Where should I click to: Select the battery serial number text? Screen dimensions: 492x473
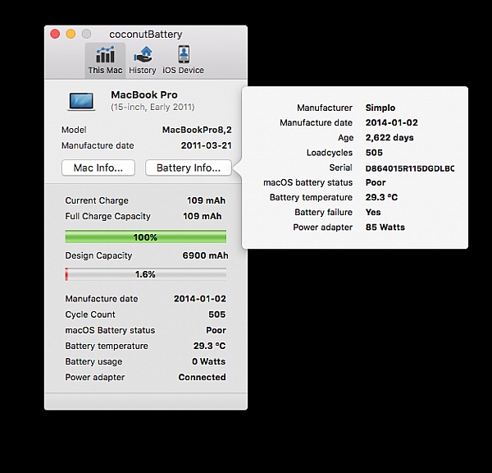click(409, 168)
